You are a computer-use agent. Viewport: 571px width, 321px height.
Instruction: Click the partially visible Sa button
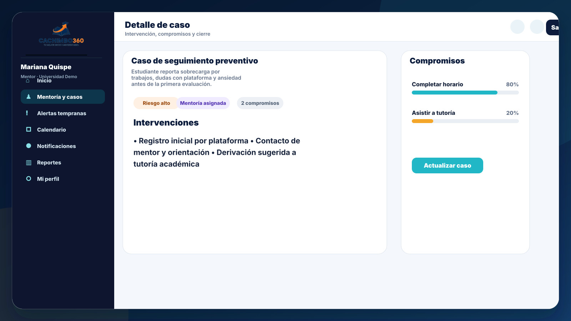click(552, 27)
